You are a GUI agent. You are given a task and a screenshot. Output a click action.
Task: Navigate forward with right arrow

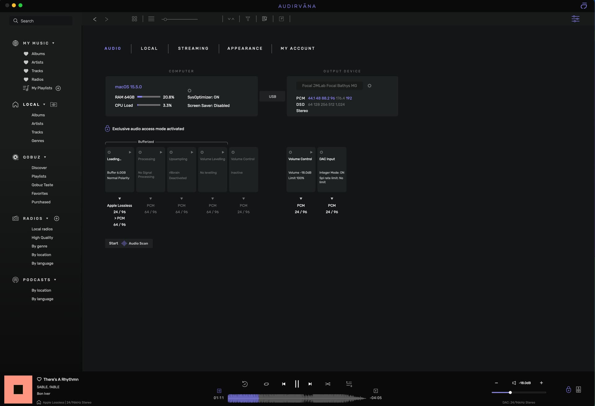(x=107, y=19)
